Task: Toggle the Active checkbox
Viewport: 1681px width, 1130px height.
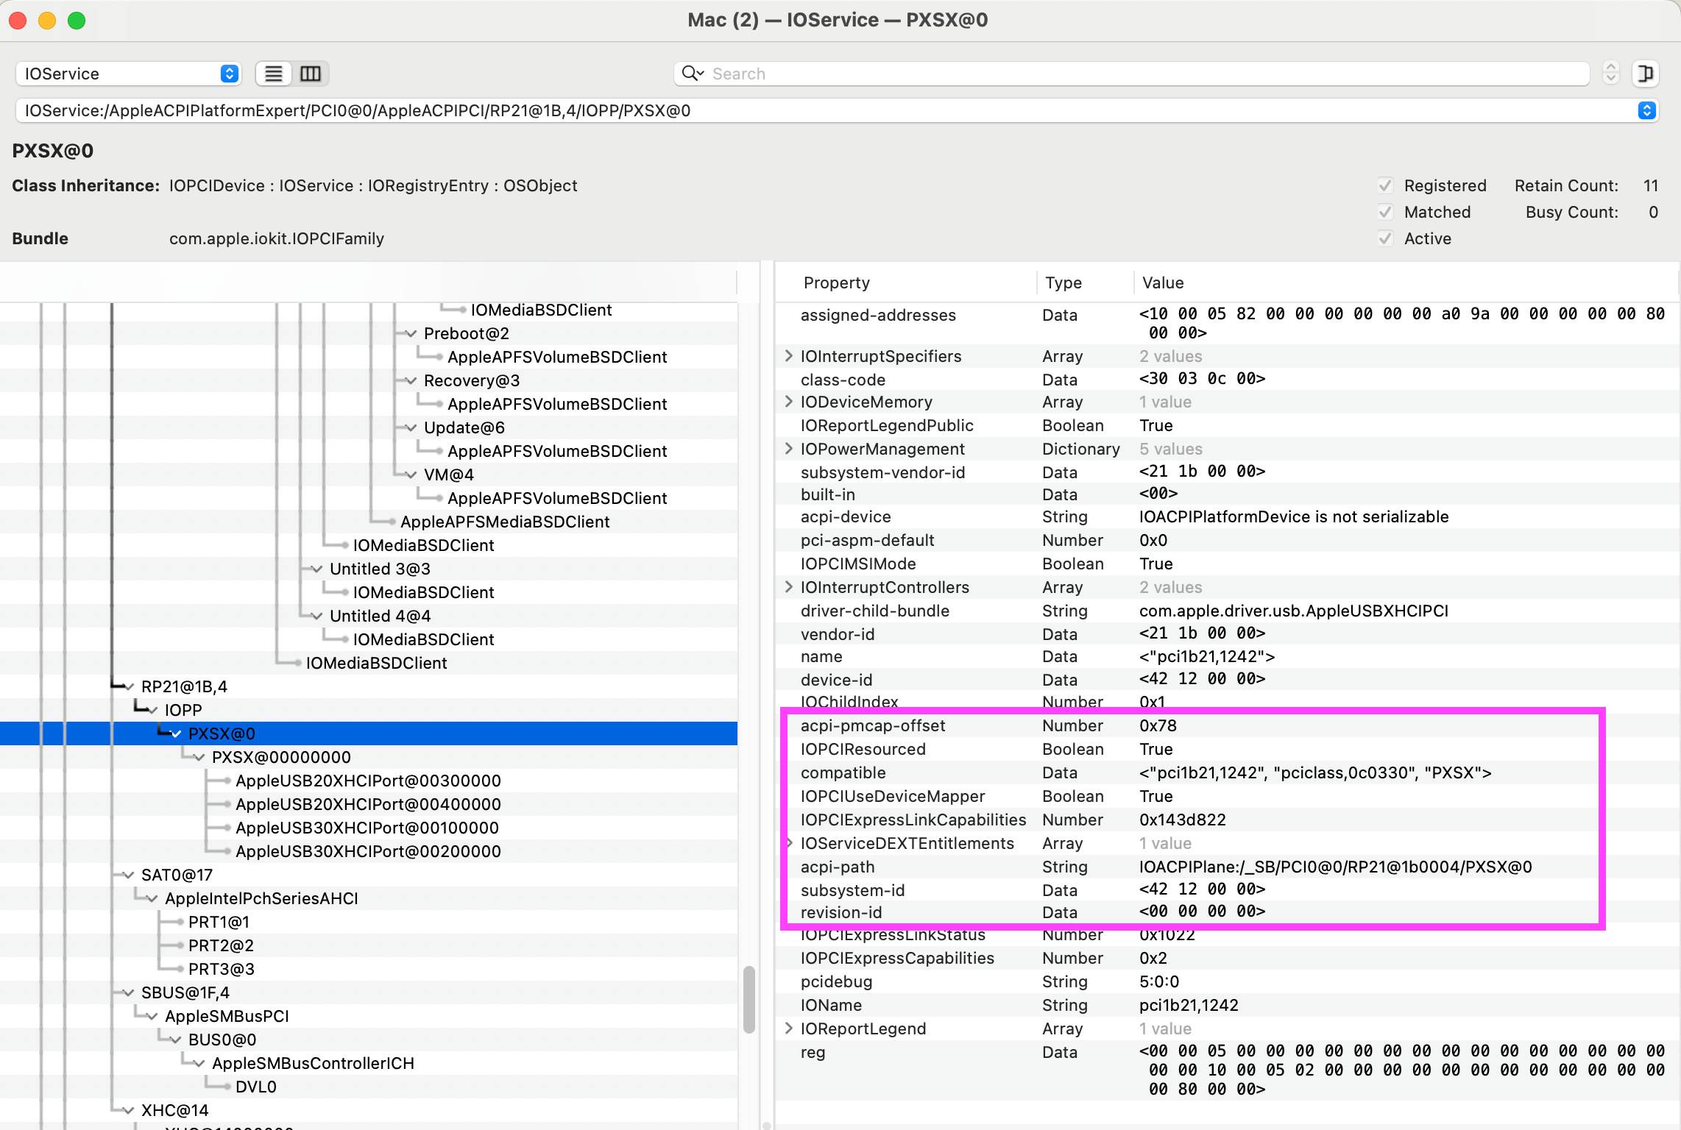Action: click(1385, 238)
